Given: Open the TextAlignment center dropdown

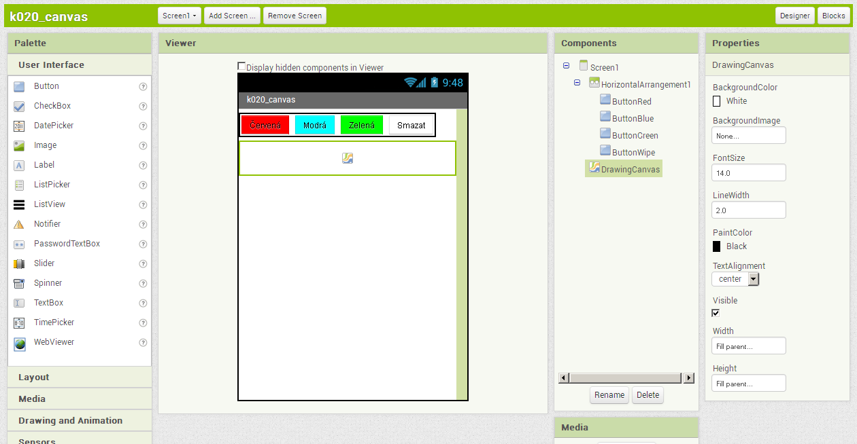Looking at the screenshot, I should pos(735,279).
